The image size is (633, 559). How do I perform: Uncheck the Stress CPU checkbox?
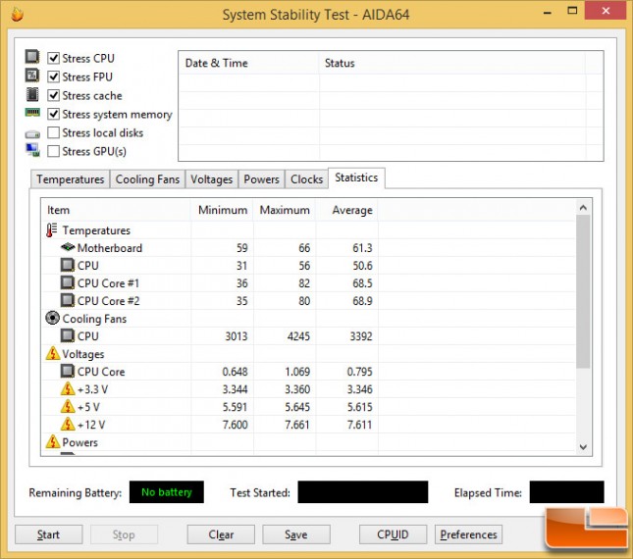(53, 58)
